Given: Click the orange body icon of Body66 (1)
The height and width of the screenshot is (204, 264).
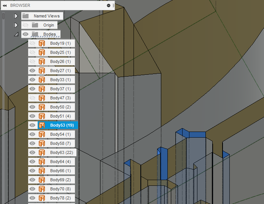Looking at the screenshot, I should coord(42,171).
